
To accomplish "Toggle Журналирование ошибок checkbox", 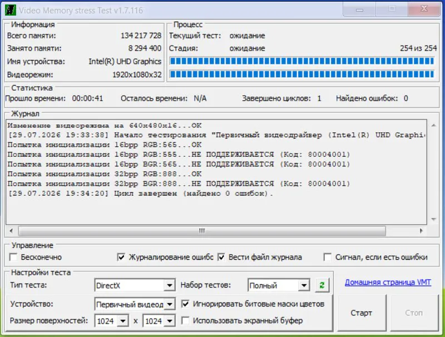I will [x=121, y=257].
